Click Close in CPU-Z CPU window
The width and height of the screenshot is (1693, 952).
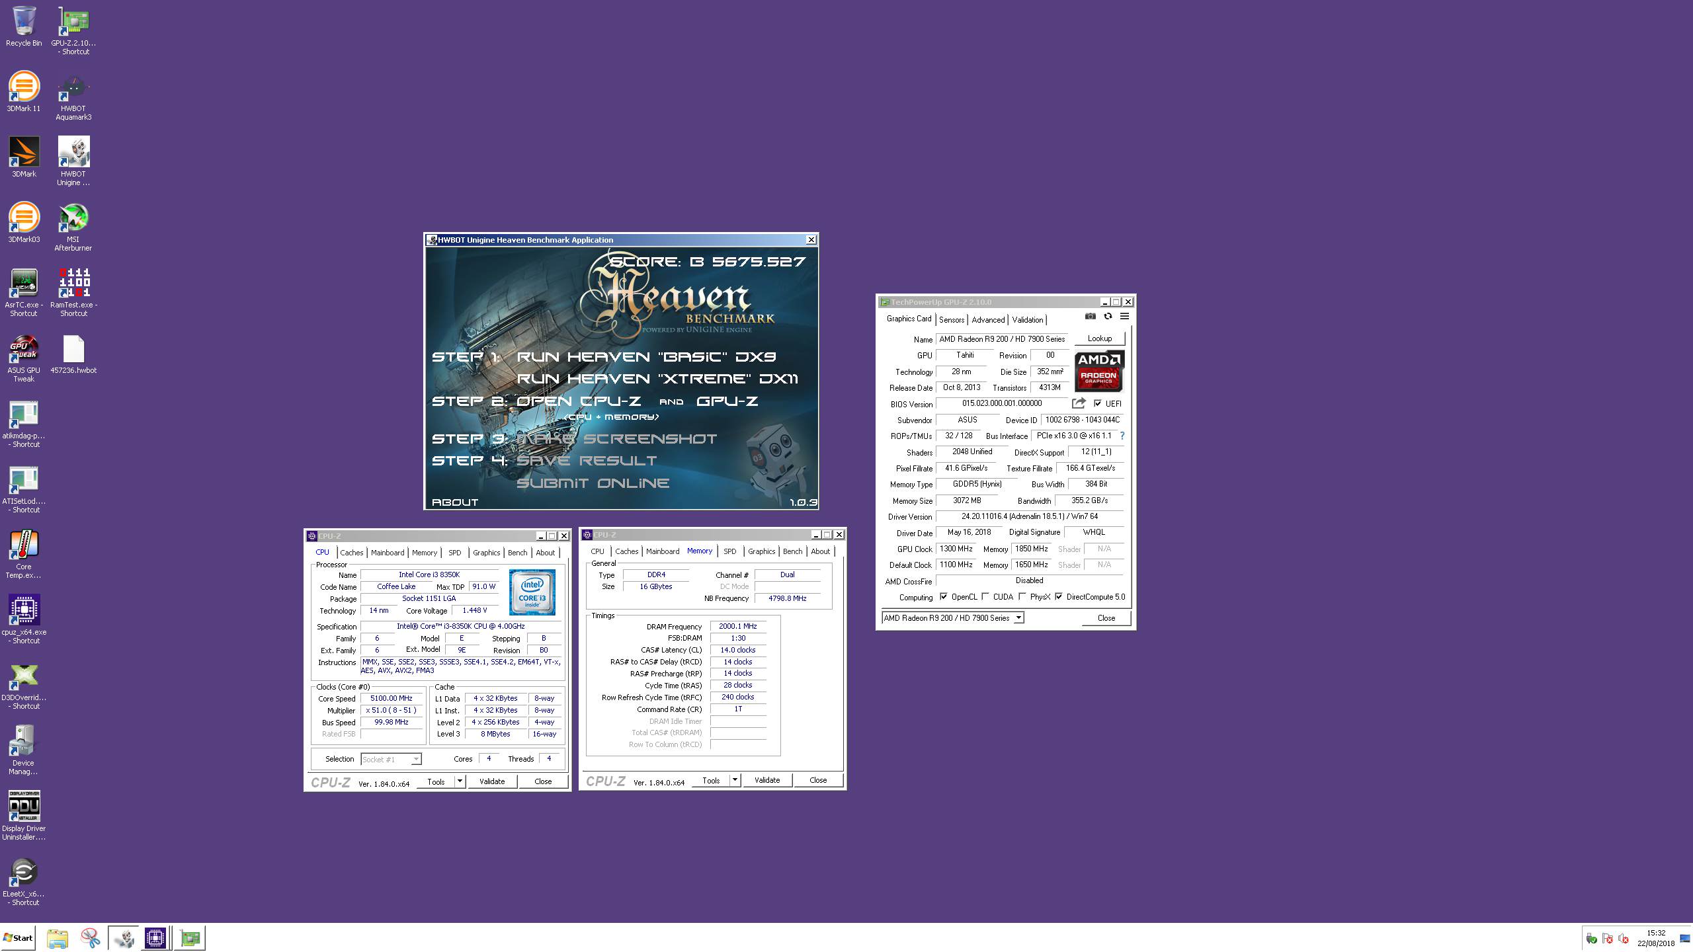[543, 781]
